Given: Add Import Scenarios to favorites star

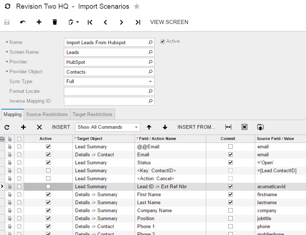Looking at the screenshot, I should click(137, 7).
